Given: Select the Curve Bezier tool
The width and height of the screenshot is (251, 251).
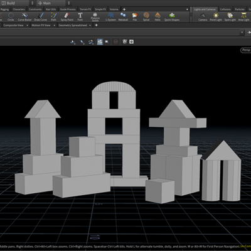Looking at the screenshot, I should [24, 17].
